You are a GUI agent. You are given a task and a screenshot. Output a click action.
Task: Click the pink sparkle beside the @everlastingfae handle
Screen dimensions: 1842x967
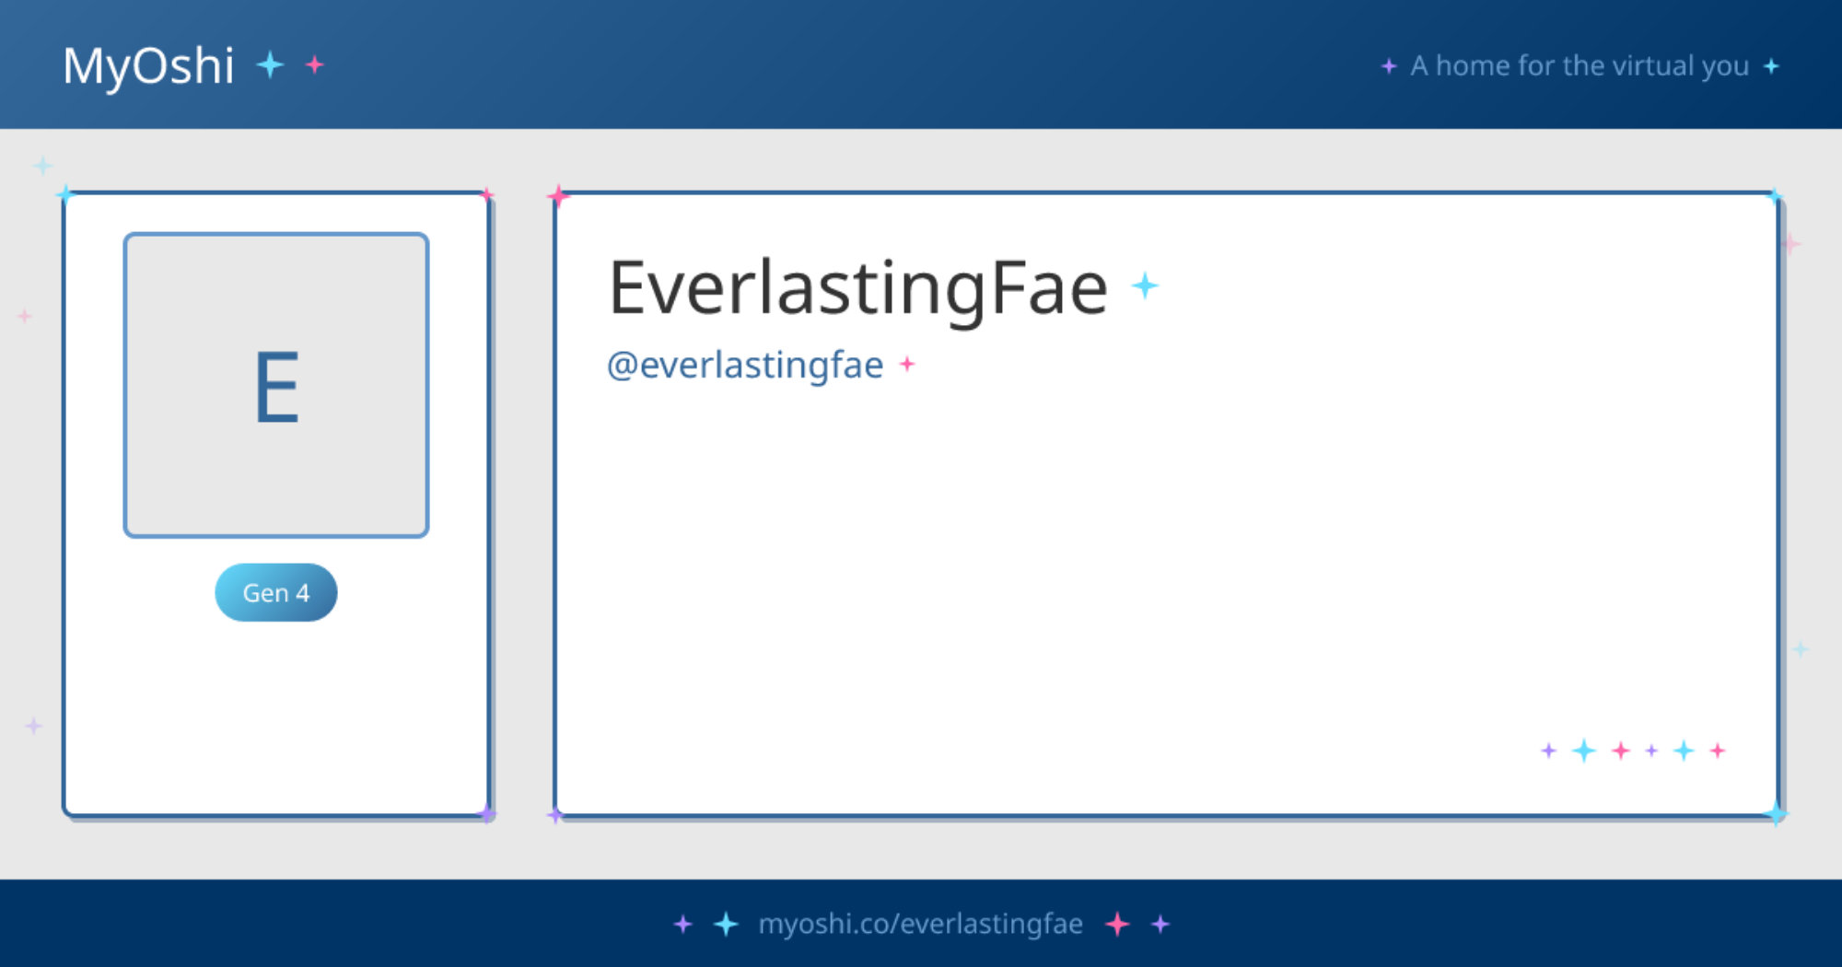coord(907,365)
